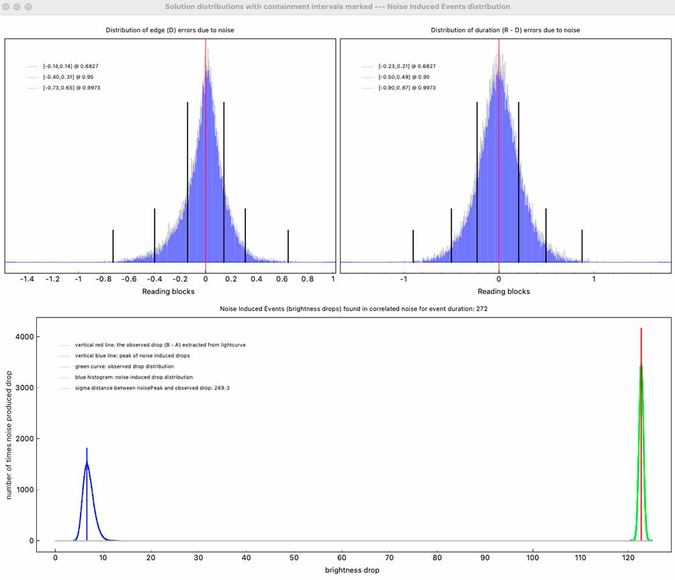Click the [-0.23,0.21] @ 0.6827 legend entry

406,66
